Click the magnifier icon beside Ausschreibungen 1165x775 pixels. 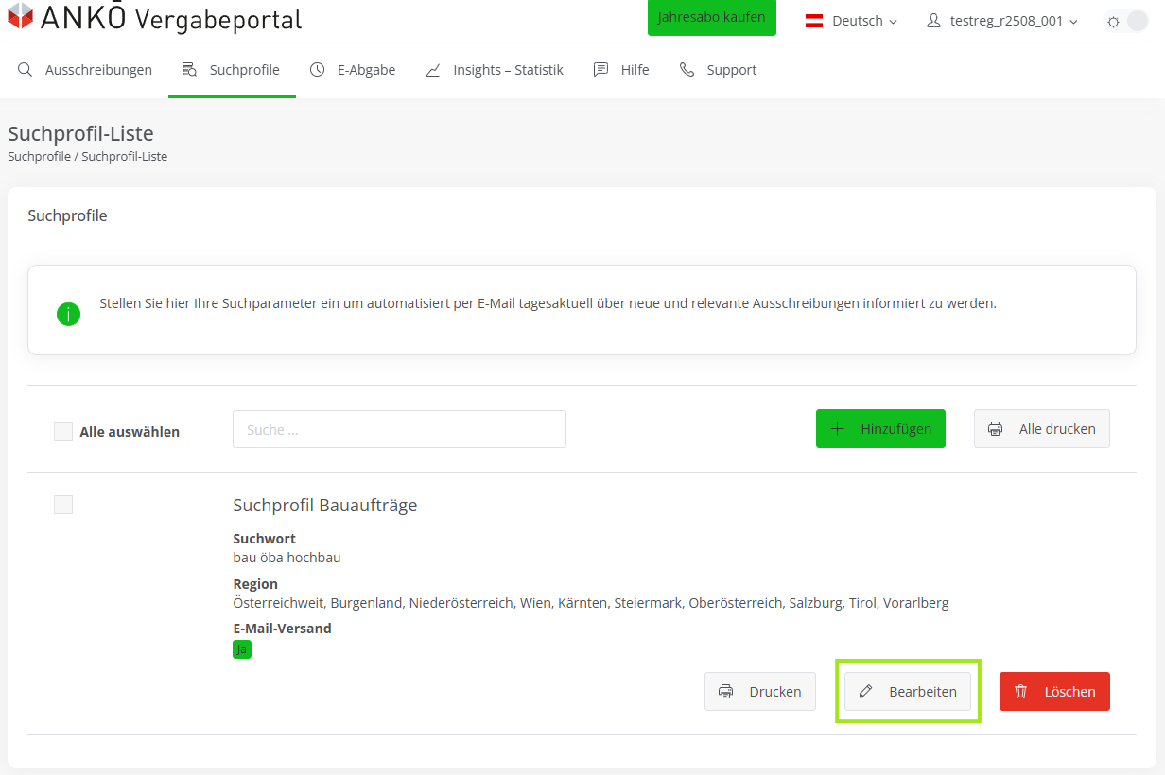(x=26, y=70)
